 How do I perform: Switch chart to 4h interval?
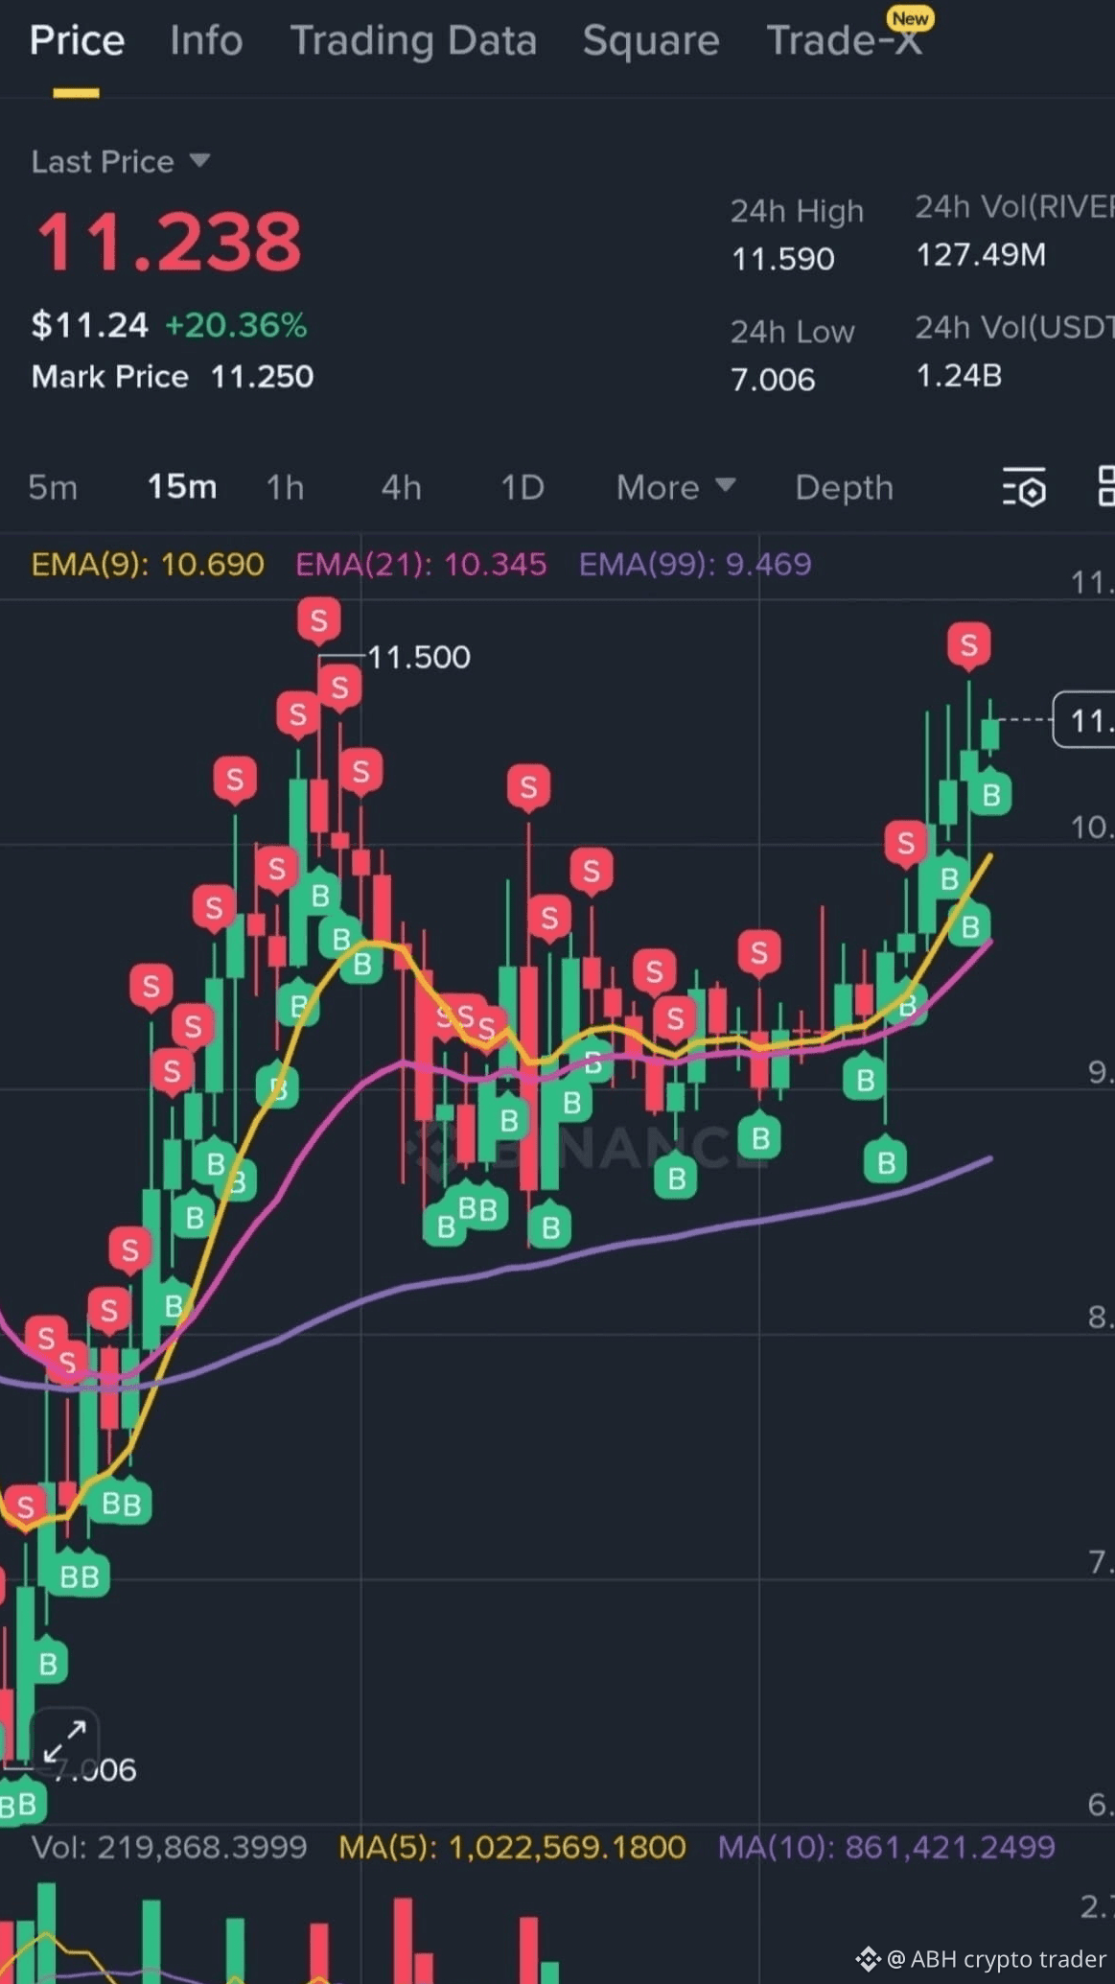pyautogui.click(x=401, y=487)
